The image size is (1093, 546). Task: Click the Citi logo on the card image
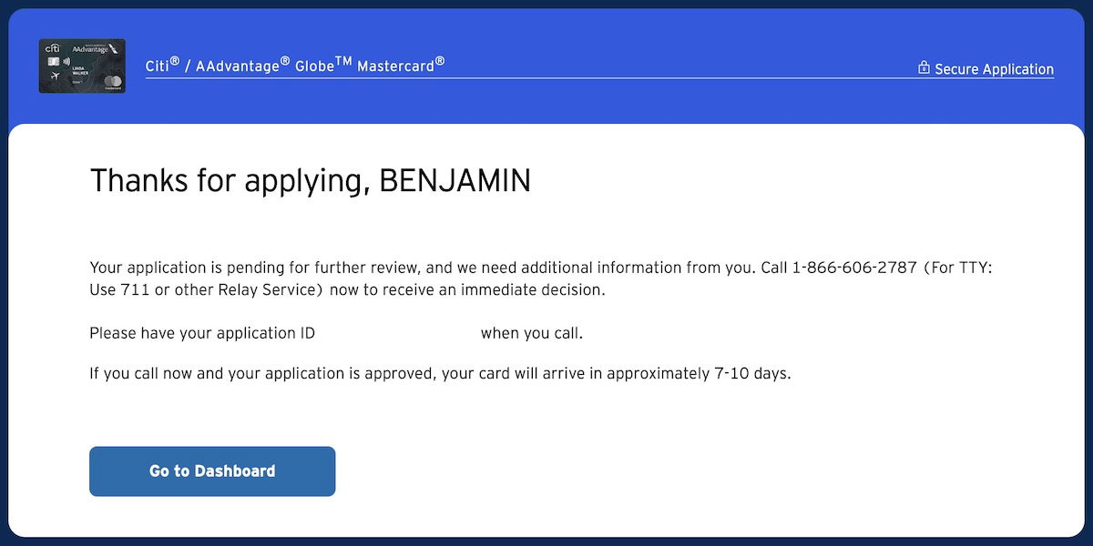point(53,48)
